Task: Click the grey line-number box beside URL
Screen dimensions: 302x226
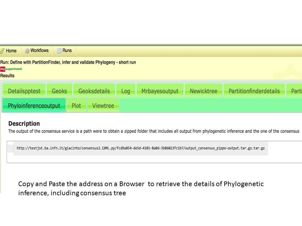Action: (11, 148)
